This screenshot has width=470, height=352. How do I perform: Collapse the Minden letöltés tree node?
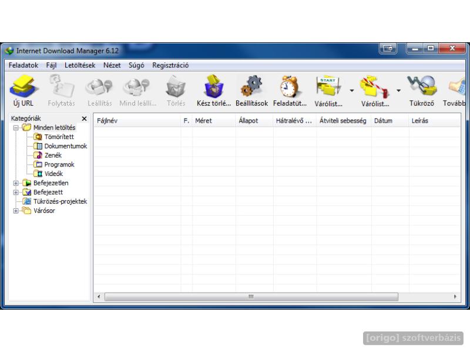point(16,128)
